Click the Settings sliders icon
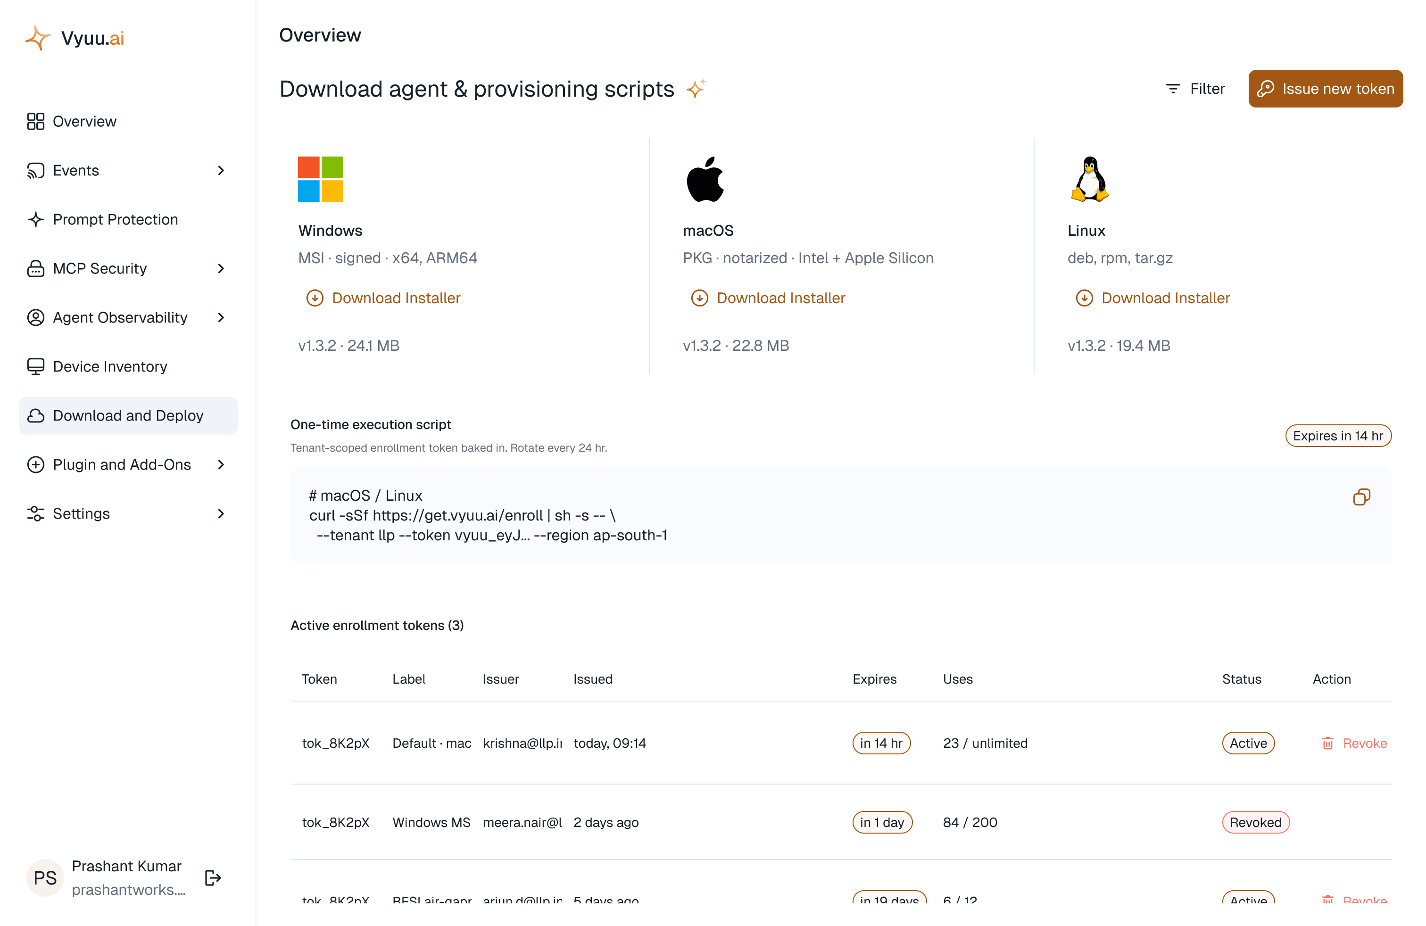 coord(36,514)
